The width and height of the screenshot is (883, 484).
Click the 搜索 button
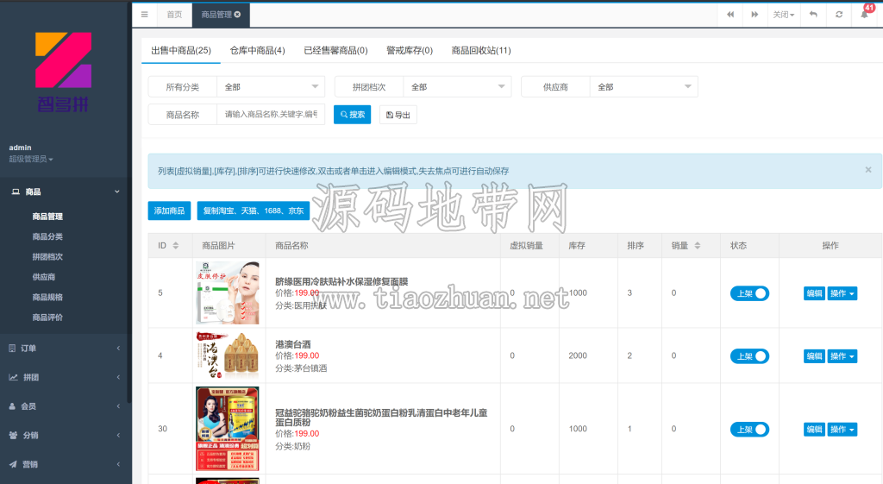coord(352,115)
